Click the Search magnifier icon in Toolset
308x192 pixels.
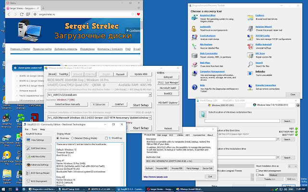pos(250,64)
